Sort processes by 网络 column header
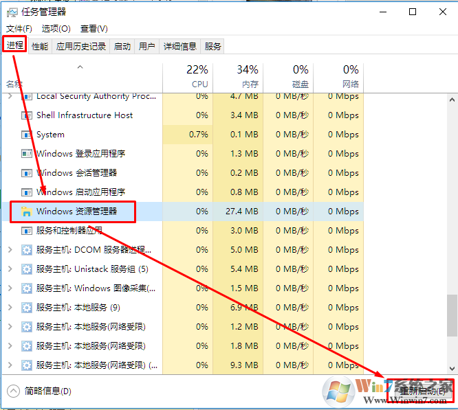Screen dimensions: 458x410 coord(338,78)
